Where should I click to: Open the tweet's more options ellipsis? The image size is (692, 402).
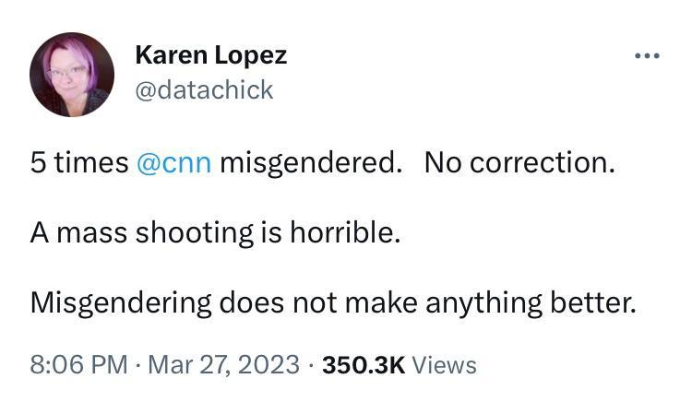(647, 55)
